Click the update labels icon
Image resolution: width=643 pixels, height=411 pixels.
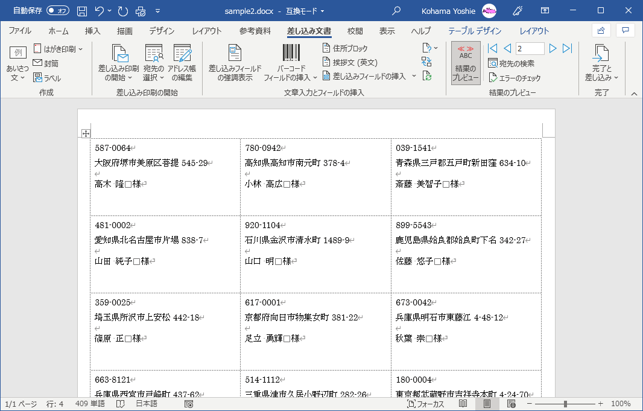pos(427,76)
